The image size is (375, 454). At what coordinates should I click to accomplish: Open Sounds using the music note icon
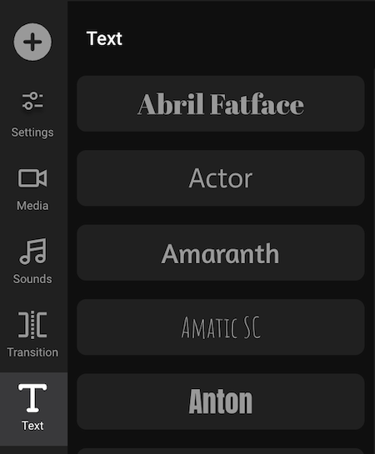click(32, 252)
